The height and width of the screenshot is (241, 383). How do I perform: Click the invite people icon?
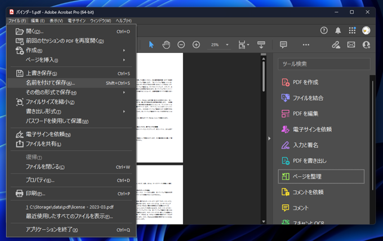coord(366,44)
